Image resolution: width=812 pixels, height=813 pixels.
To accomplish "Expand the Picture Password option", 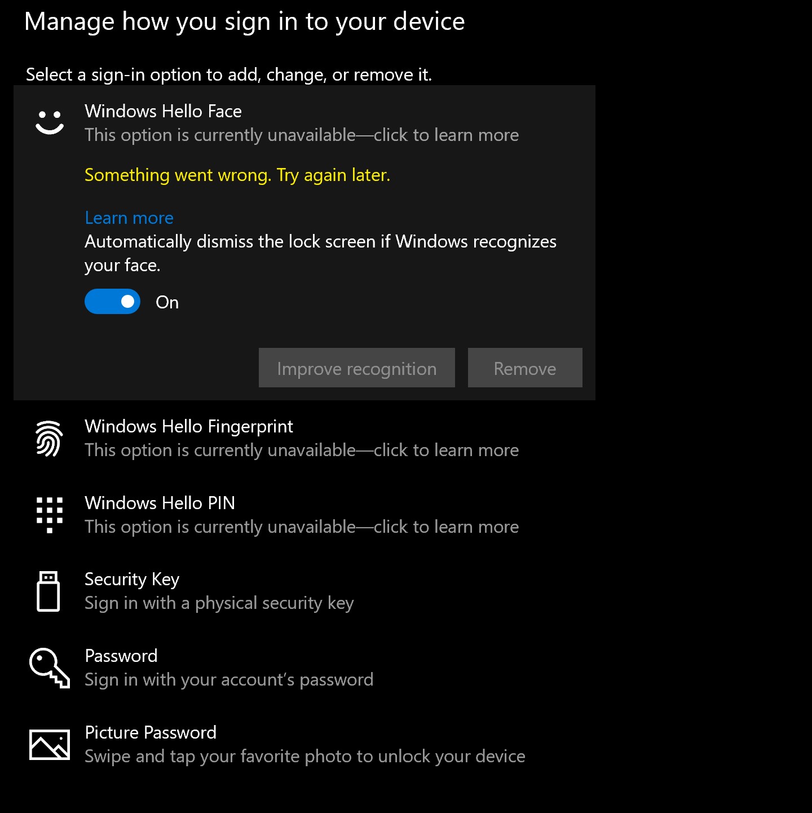I will point(304,745).
